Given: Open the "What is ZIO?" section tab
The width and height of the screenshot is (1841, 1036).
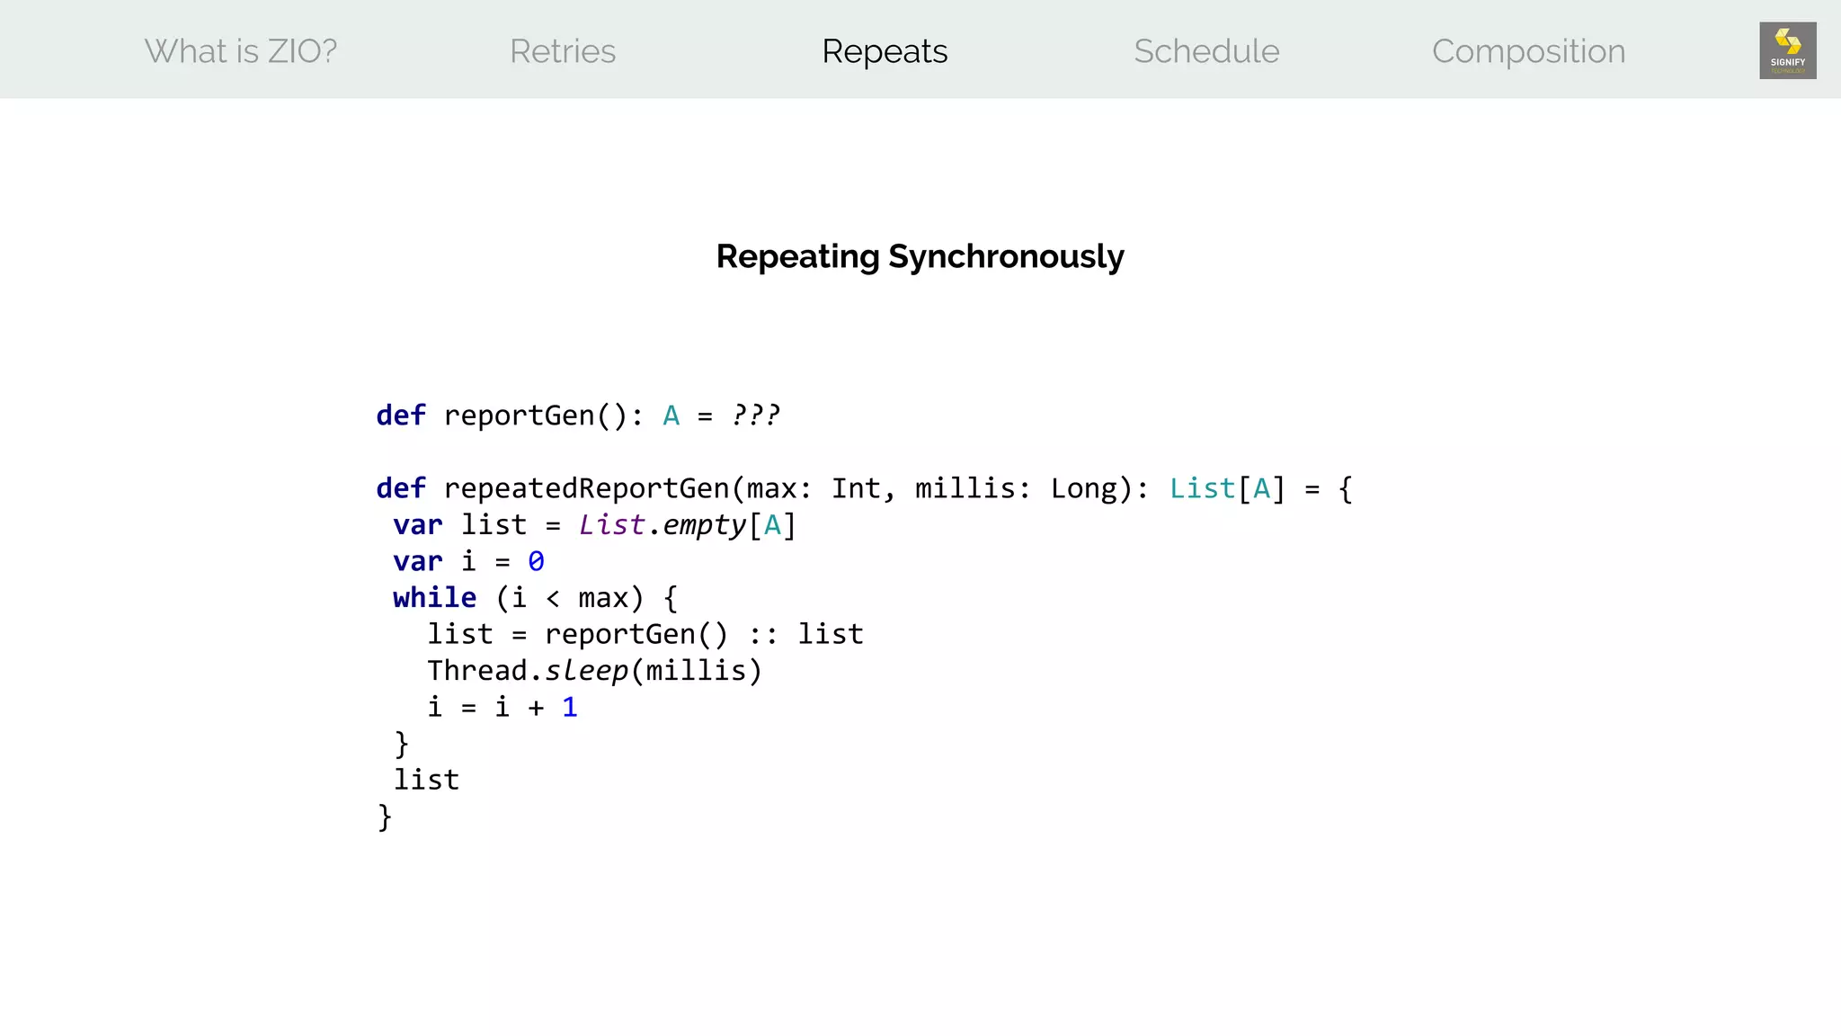Looking at the screenshot, I should 241,51.
